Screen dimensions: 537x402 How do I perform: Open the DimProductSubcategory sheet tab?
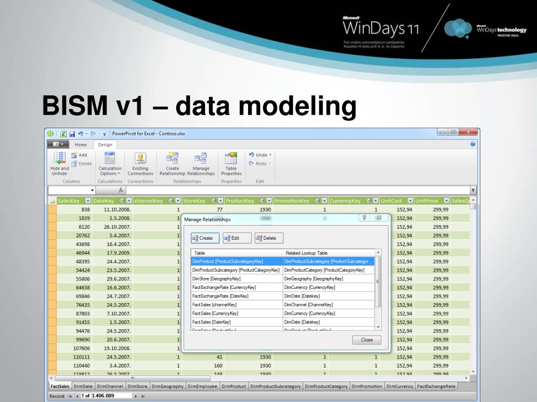275,386
